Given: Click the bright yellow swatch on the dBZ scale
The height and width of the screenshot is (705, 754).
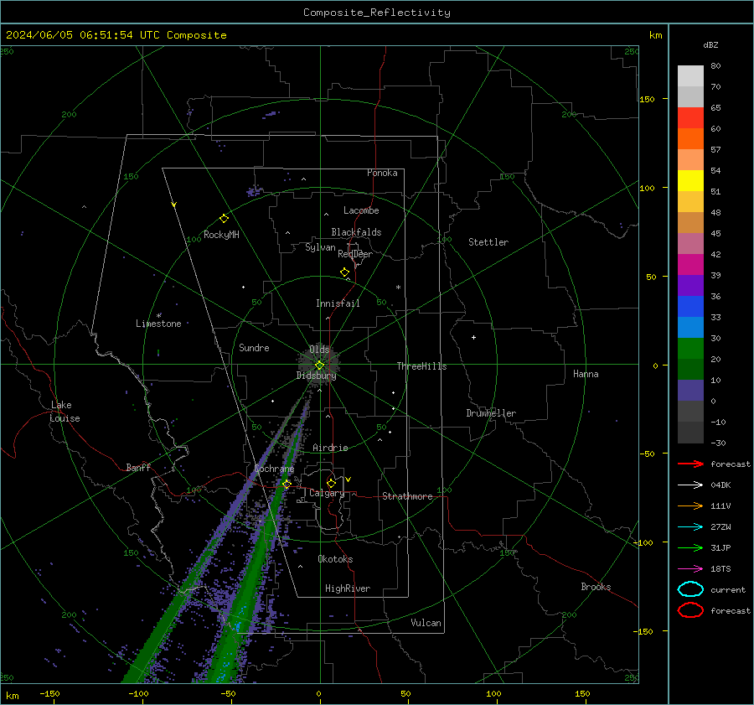Looking at the screenshot, I should point(690,180).
